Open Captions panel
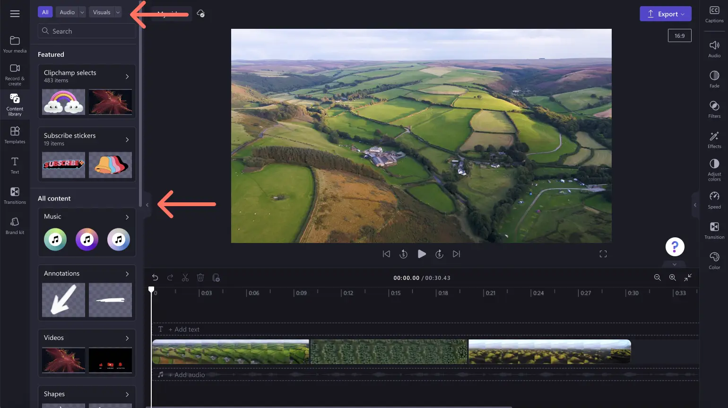 point(714,14)
